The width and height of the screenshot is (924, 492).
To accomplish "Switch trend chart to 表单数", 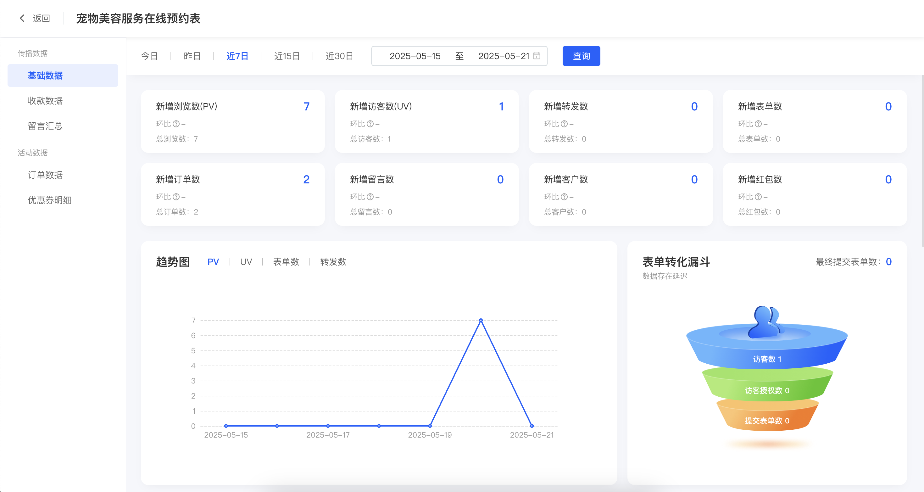I will coord(286,262).
